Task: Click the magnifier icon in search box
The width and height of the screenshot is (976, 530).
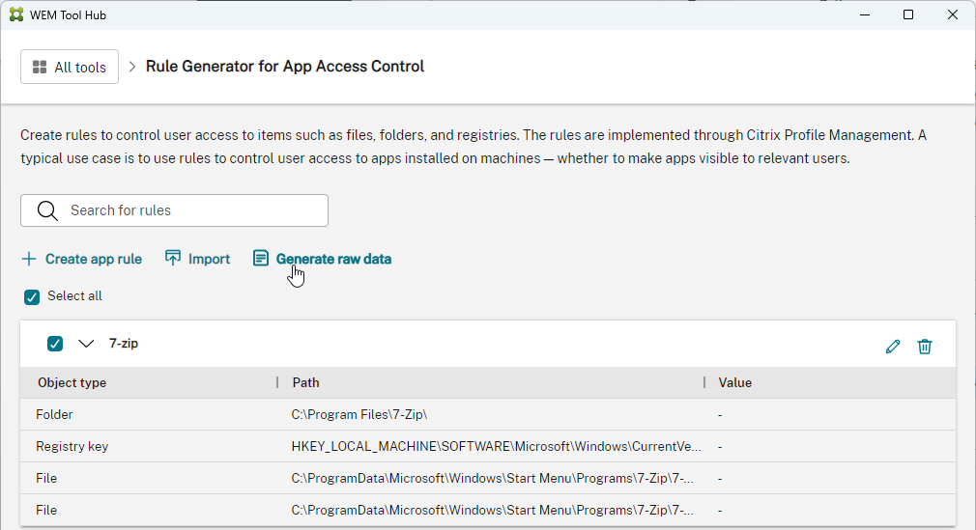Action: (46, 210)
